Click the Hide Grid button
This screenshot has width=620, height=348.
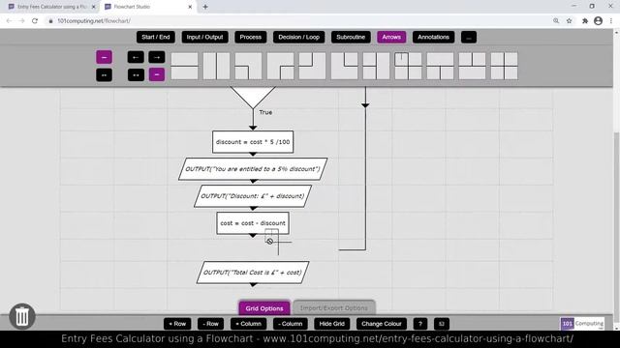click(331, 324)
